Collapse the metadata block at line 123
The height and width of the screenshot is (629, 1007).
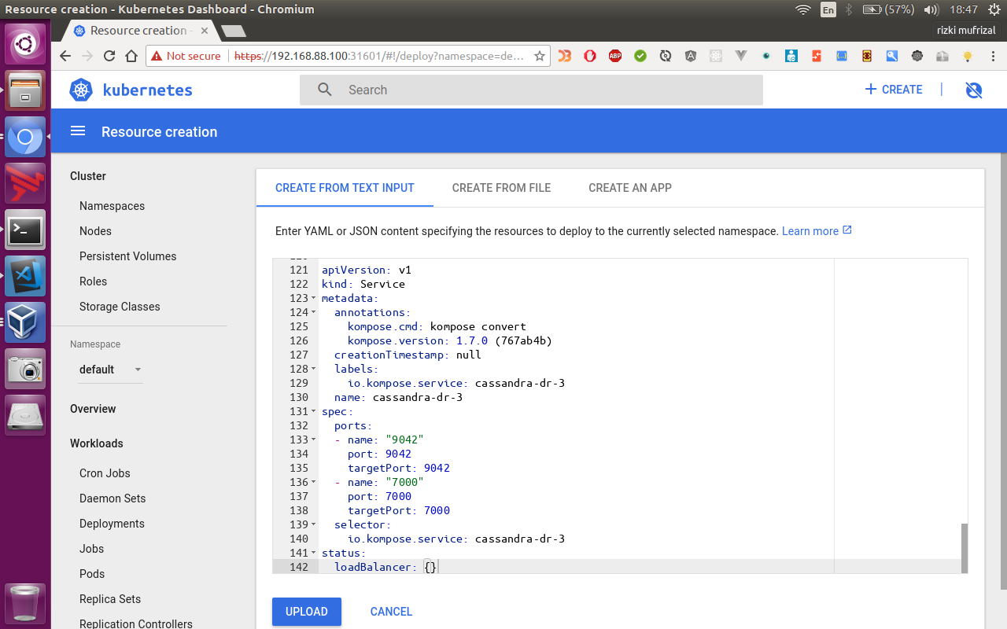click(x=314, y=299)
